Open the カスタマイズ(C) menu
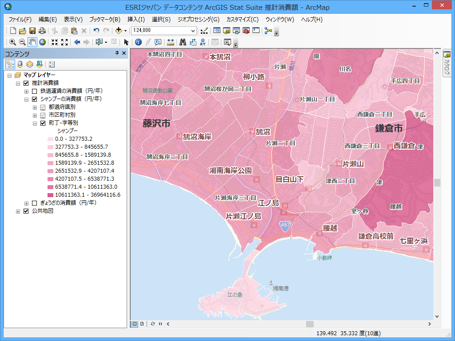 click(x=242, y=20)
